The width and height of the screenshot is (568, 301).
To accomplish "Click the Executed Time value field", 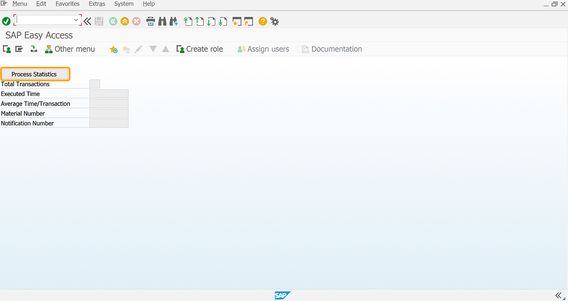I will tap(109, 94).
